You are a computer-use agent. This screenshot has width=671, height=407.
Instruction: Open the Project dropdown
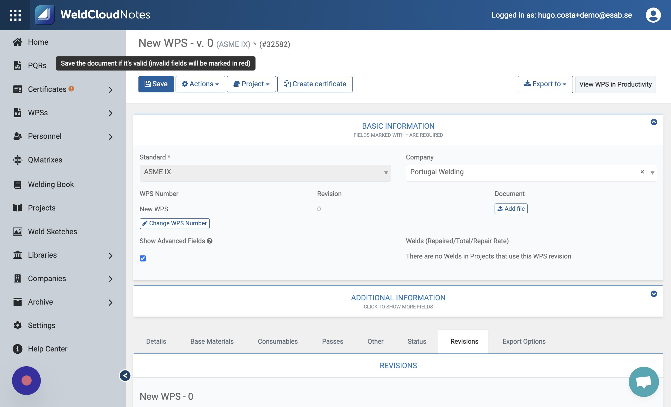[251, 84]
